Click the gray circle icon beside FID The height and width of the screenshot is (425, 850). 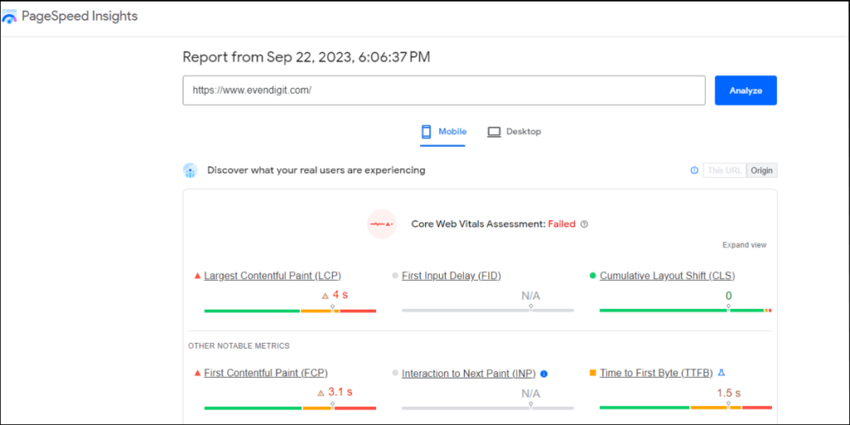click(x=395, y=276)
